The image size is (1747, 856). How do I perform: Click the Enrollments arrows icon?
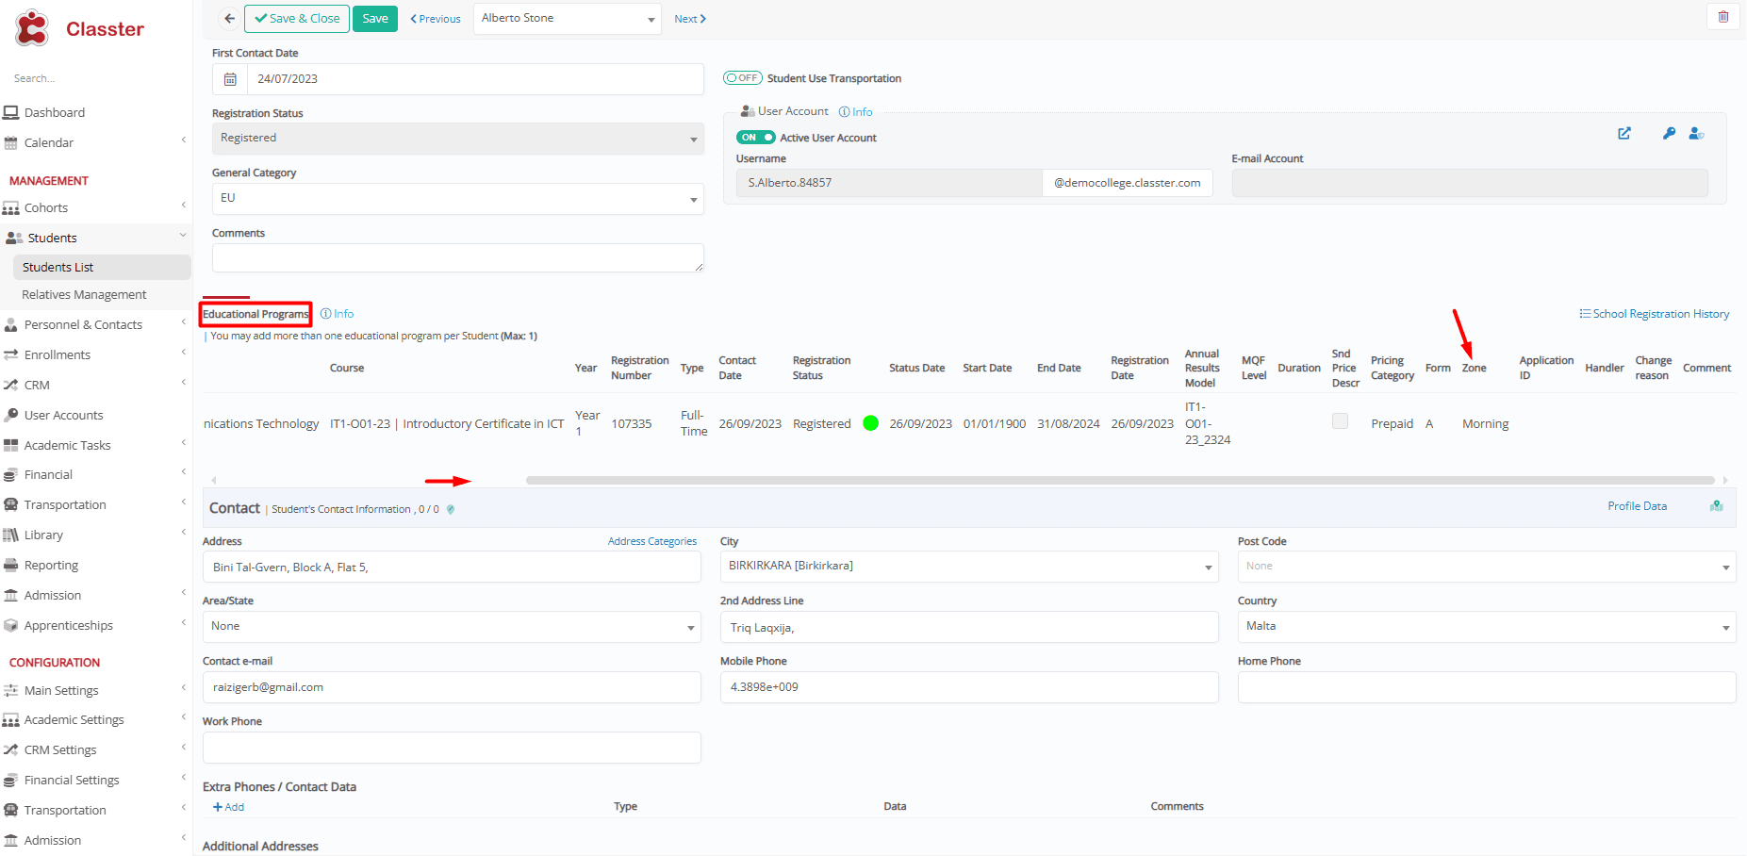(11, 355)
